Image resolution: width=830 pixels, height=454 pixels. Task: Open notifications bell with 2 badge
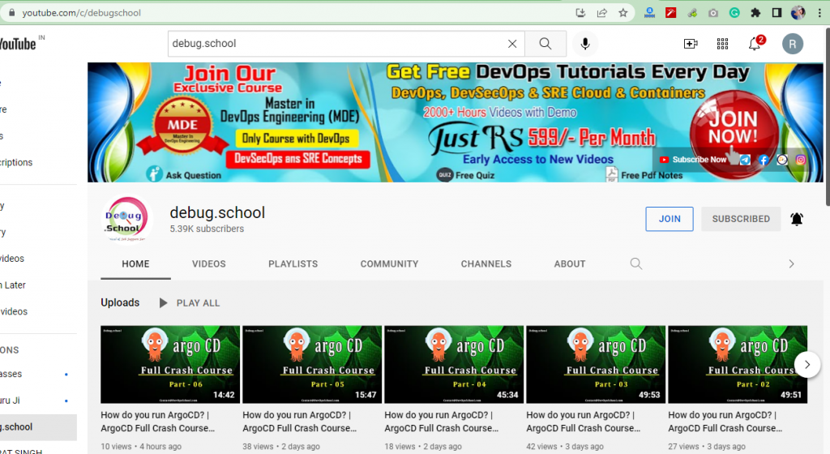pyautogui.click(x=756, y=44)
